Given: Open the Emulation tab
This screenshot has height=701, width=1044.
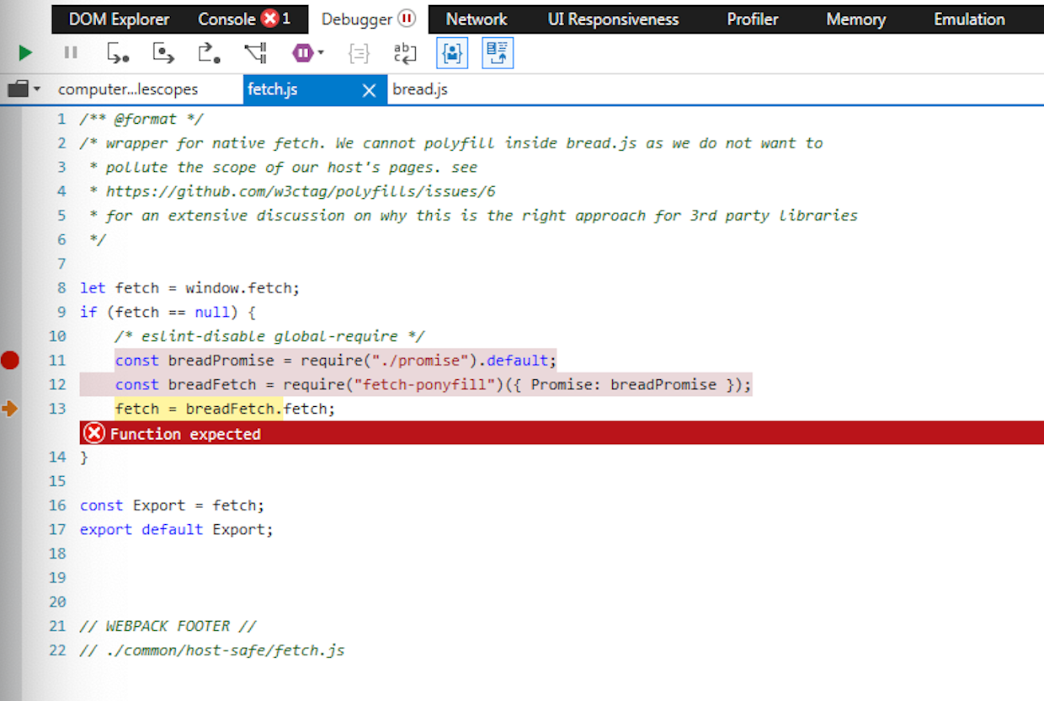Looking at the screenshot, I should pos(969,19).
